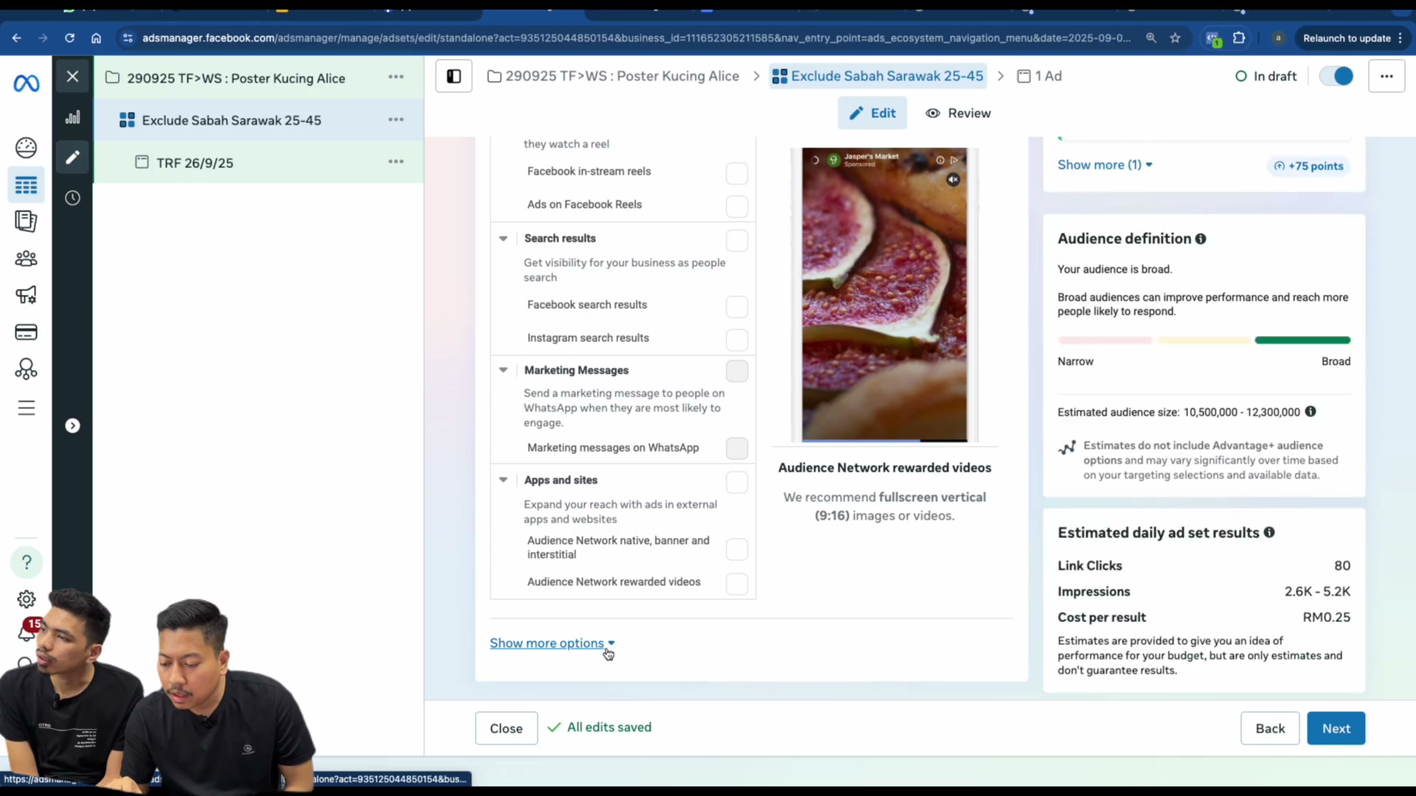Screen dimensions: 1416x796
Task: Open the clock history icon
Action: point(72,198)
